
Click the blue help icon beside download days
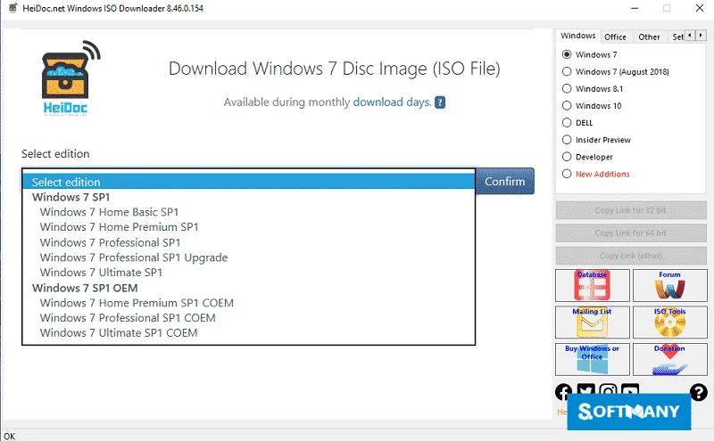coord(439,102)
